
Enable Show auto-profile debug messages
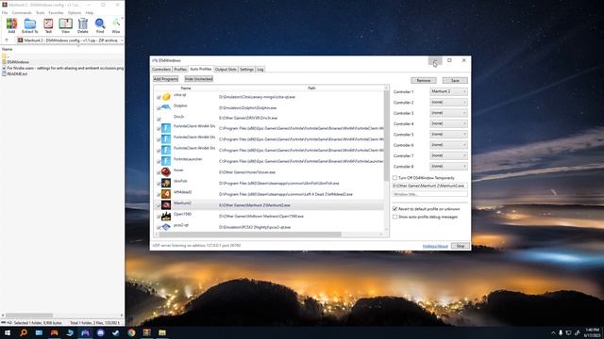394,217
